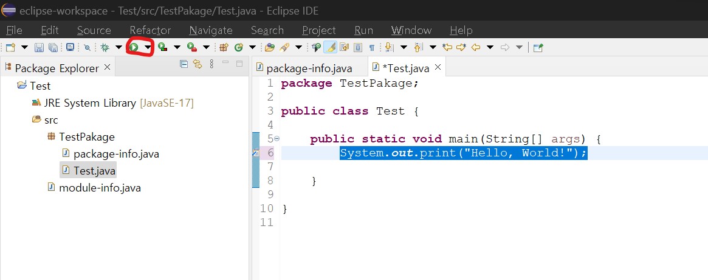Create a New Java Package icon
Image resolution: width=708 pixels, height=280 pixels.
point(224,47)
